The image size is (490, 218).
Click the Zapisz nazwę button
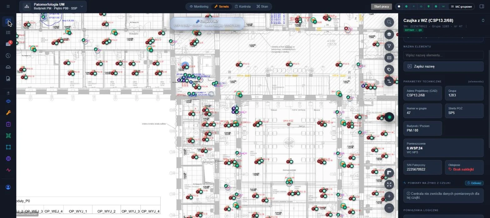[x=443, y=67]
